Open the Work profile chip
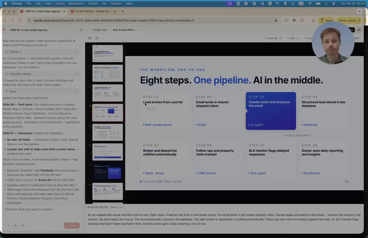368x238 pixels. click(x=326, y=20)
